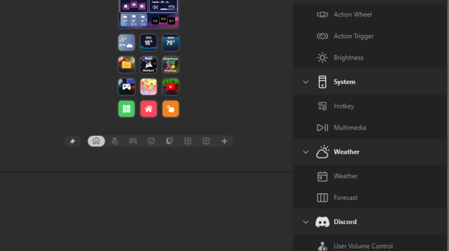Open the game controller page tab

pyautogui.click(x=133, y=141)
